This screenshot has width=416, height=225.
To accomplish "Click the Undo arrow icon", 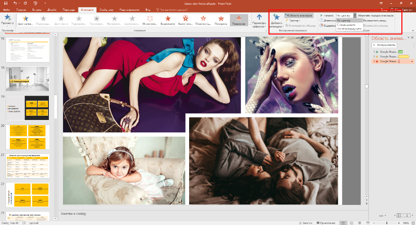I will (15, 3).
